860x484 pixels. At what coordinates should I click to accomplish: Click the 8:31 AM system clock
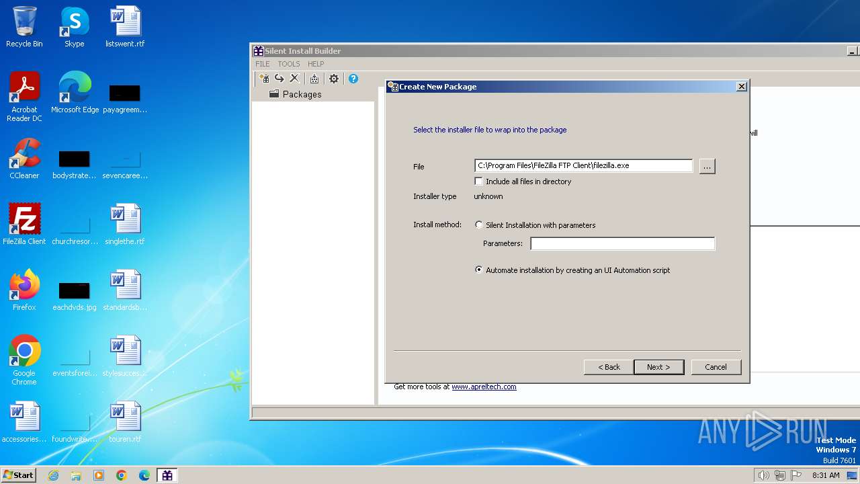pyautogui.click(x=826, y=475)
